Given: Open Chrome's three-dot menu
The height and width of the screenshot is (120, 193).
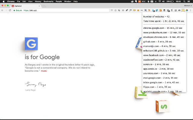Looking at the screenshot, I should [191, 10].
